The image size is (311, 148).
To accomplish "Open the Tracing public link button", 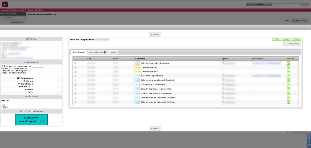I will tap(292, 44).
